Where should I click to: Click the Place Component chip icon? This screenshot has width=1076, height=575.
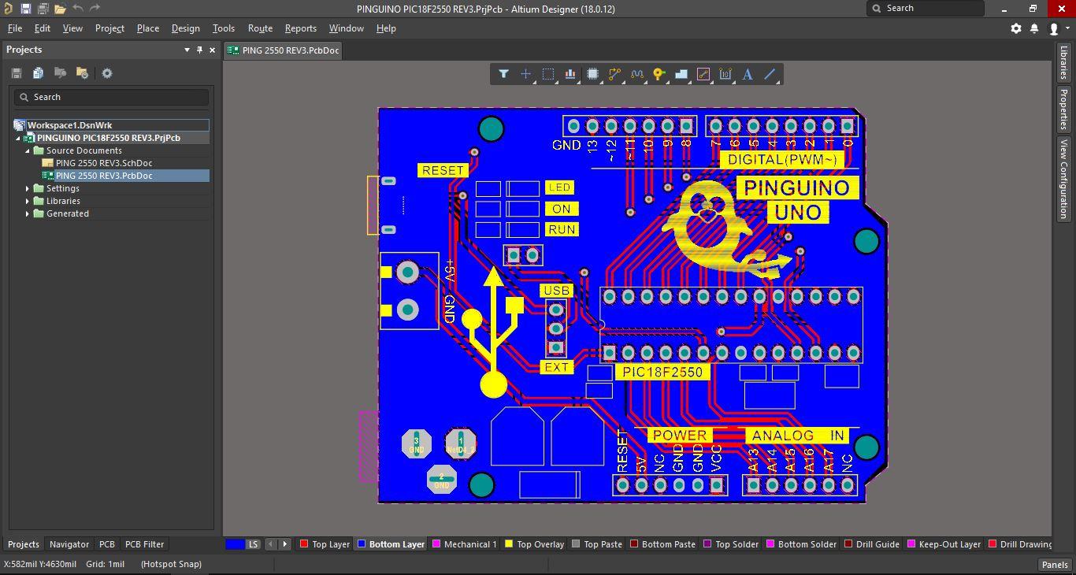(592, 74)
